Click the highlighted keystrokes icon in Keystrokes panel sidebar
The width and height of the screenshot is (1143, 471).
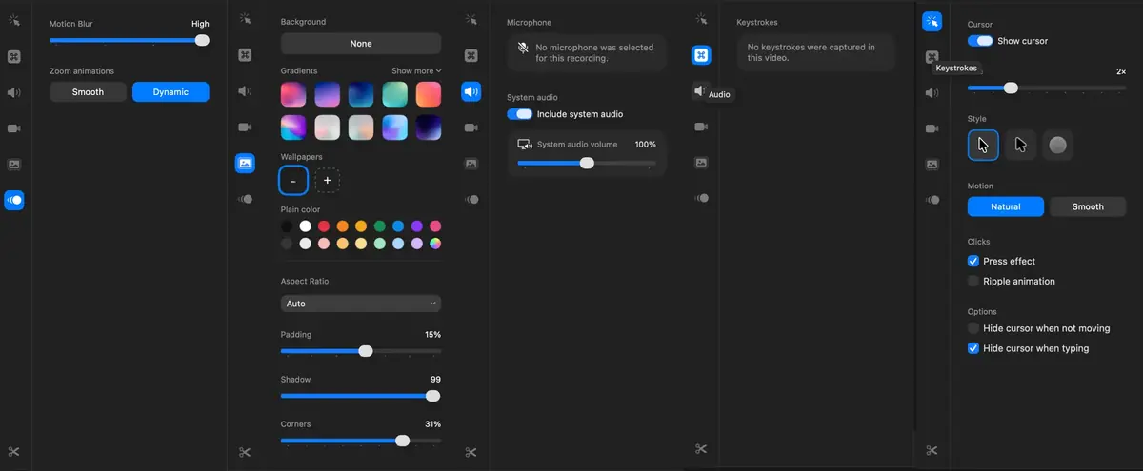pyautogui.click(x=701, y=55)
